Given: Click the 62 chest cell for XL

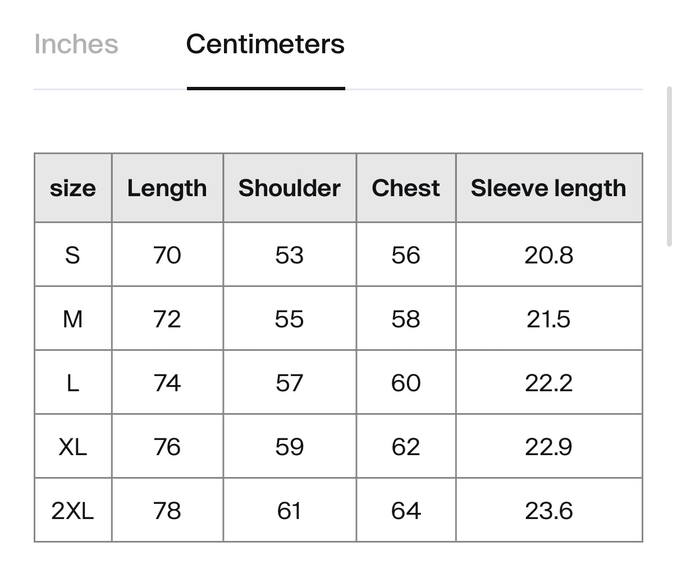Looking at the screenshot, I should pyautogui.click(x=406, y=447).
